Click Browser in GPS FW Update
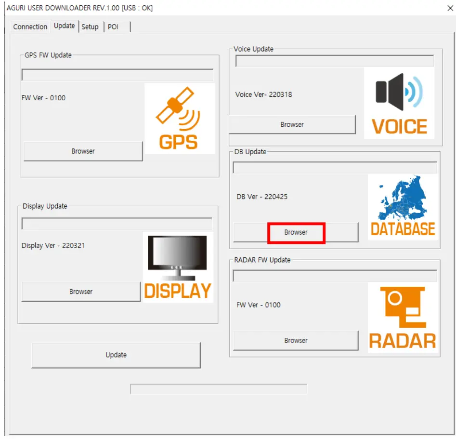 [83, 151]
